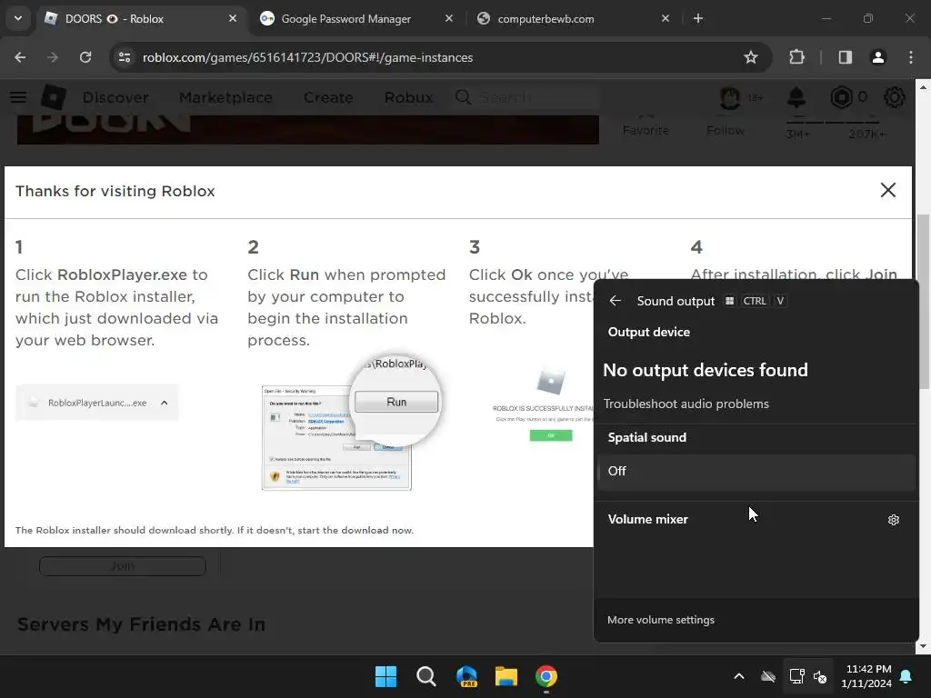Click the dimmed Join button
931x698 pixels.
123,566
